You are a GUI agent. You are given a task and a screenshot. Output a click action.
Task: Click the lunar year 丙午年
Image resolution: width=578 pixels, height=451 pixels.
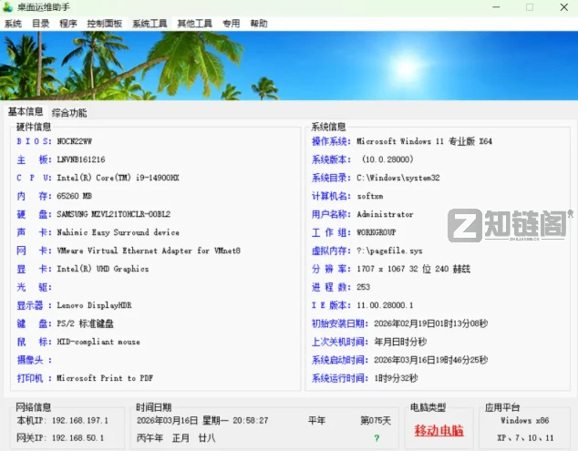[x=150, y=438]
